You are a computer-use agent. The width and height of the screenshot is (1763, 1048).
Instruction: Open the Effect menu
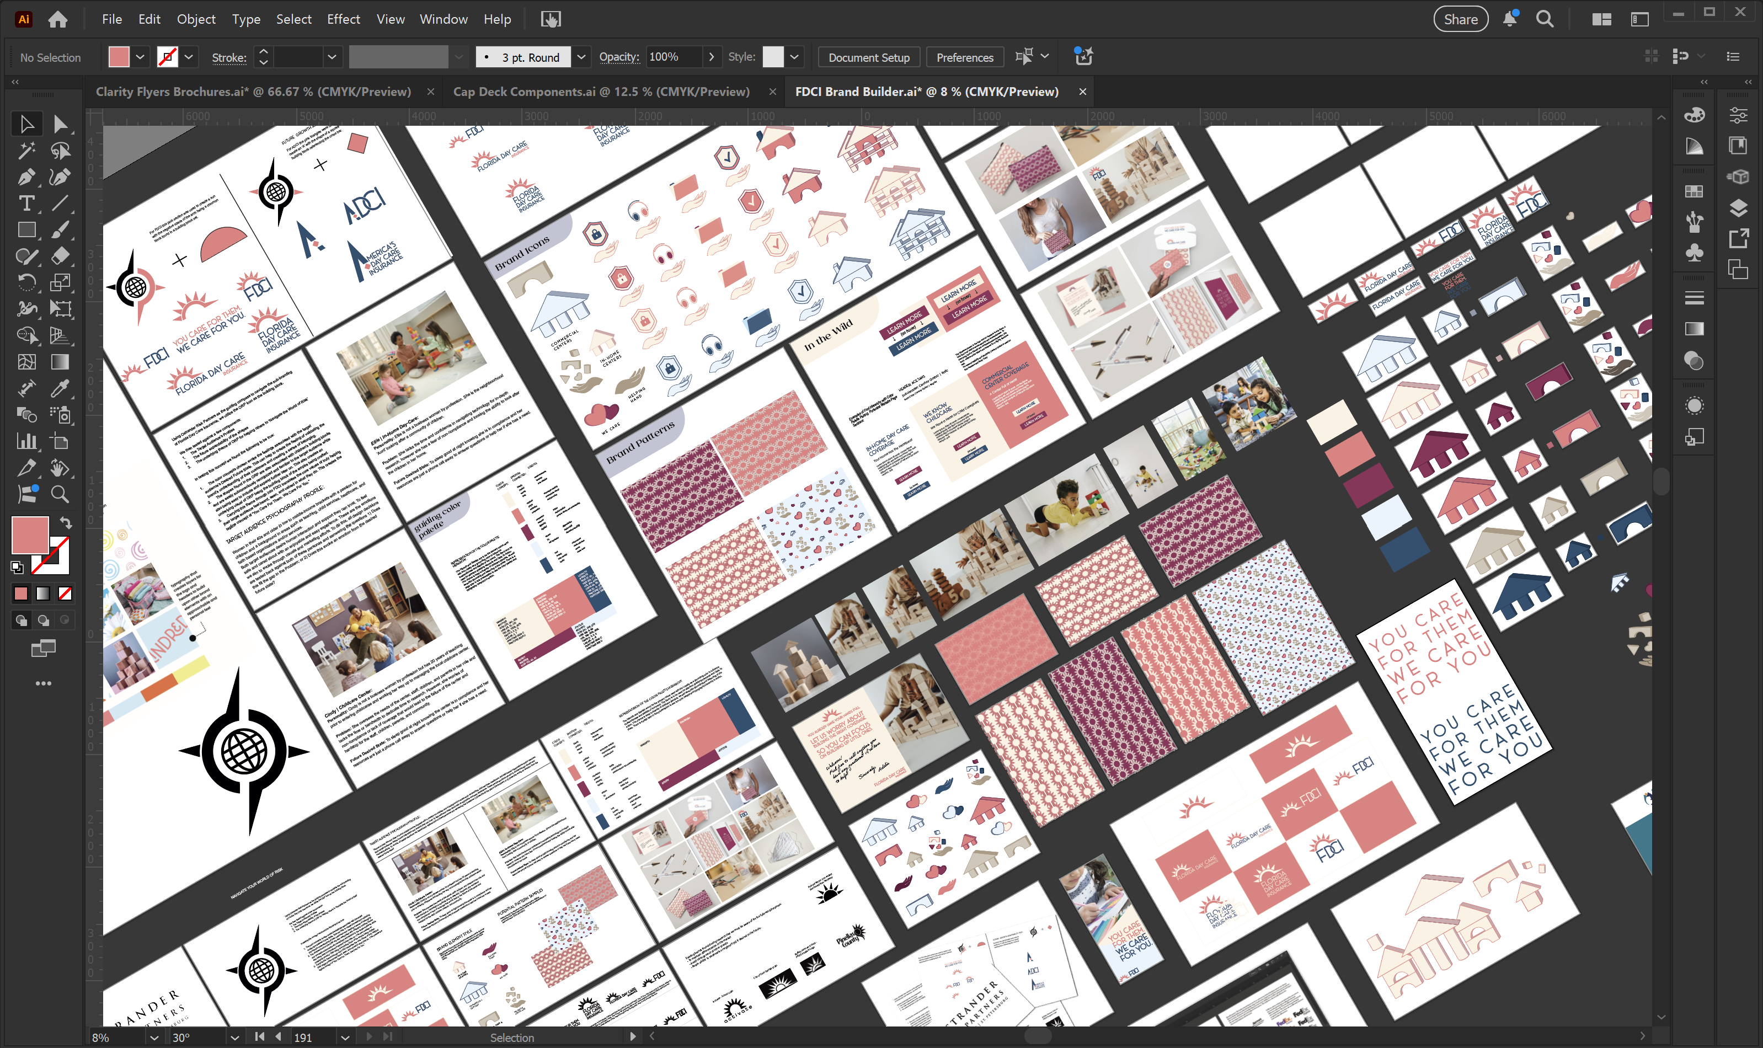click(x=343, y=19)
